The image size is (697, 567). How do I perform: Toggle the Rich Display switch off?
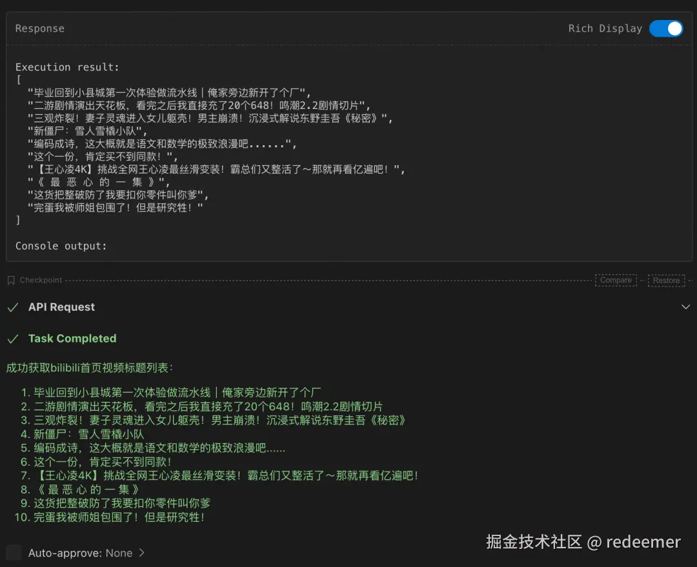click(x=665, y=28)
